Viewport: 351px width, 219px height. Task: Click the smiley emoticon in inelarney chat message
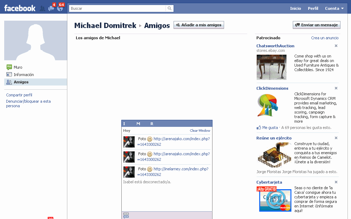click(150, 169)
